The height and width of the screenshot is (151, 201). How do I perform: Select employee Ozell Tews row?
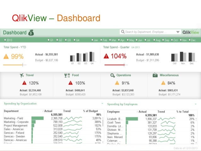click(151, 123)
